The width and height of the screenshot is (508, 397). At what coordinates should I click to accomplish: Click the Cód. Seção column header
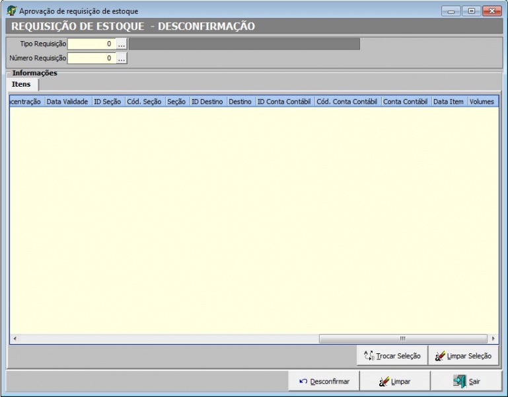(x=144, y=102)
